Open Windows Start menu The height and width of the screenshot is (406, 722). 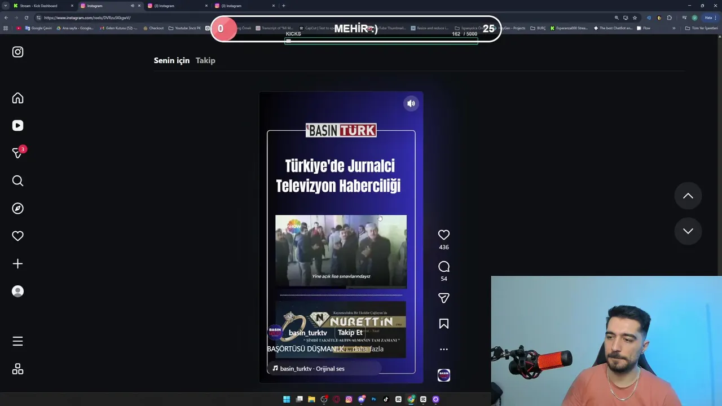[287, 399]
